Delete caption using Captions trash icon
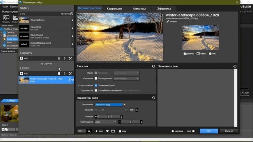The width and height of the screenshot is (253, 142). pos(59,58)
